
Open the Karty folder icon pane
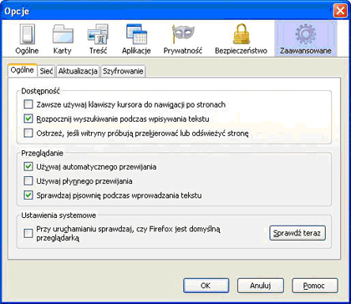tap(62, 39)
